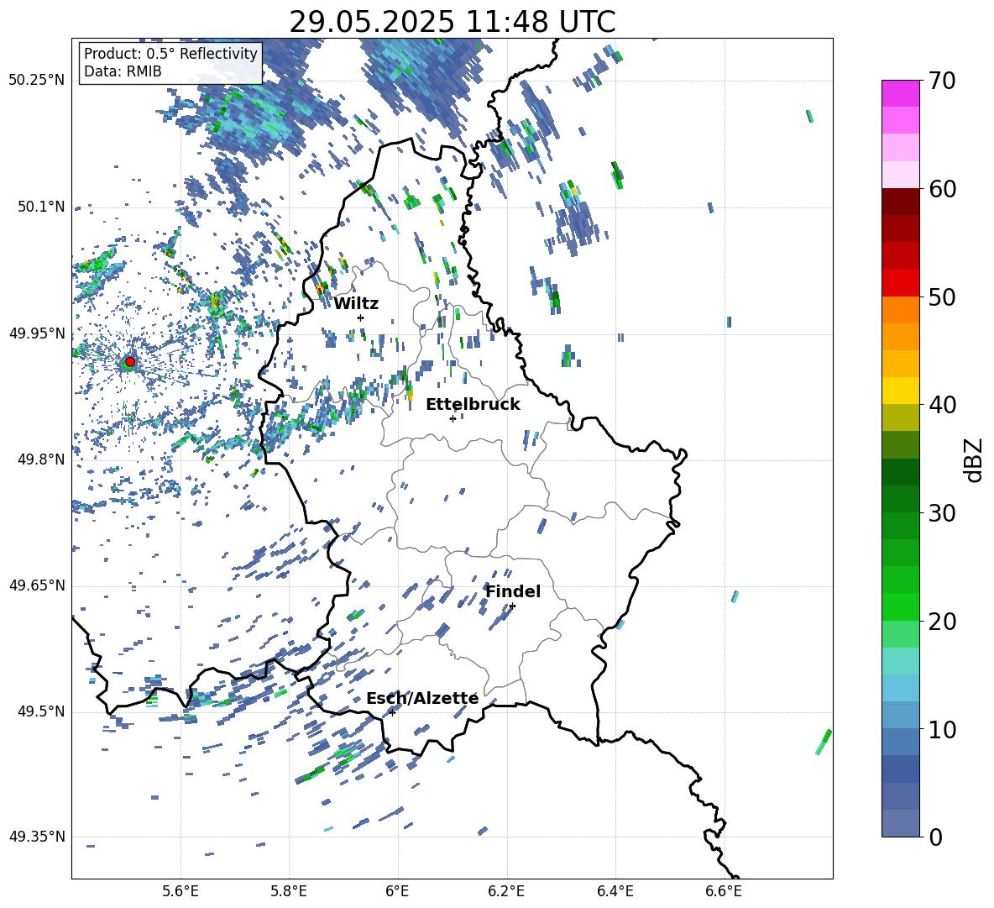Viewport: 994px width, 908px height.
Task: Click the latitude label 49.95°N
Action: (37, 333)
